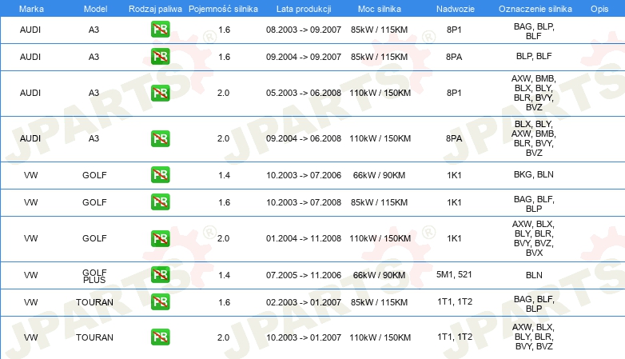Click the Moc silnika column header
The height and width of the screenshot is (359, 625).
(379, 9)
